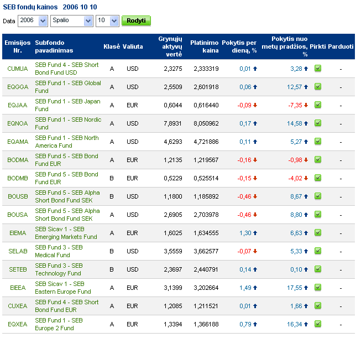Buy the SETEB Technology Fund
361x338 pixels.
[x=318, y=269]
